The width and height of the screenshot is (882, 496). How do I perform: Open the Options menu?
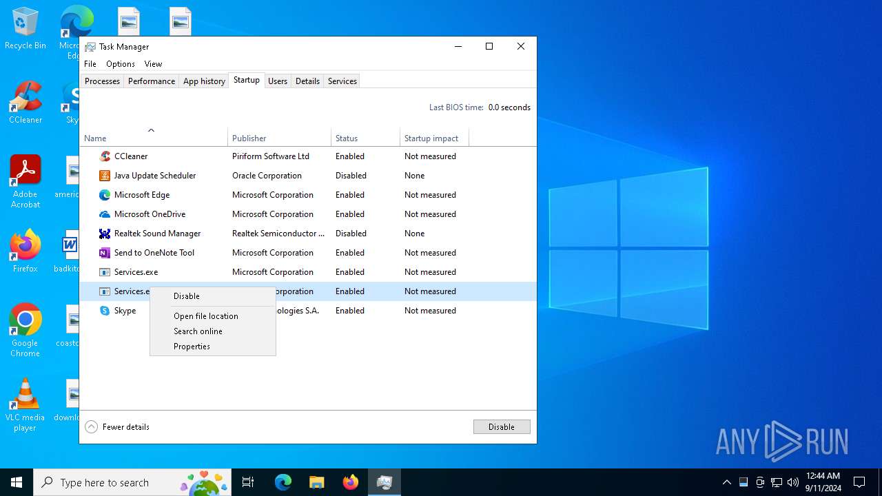121,64
